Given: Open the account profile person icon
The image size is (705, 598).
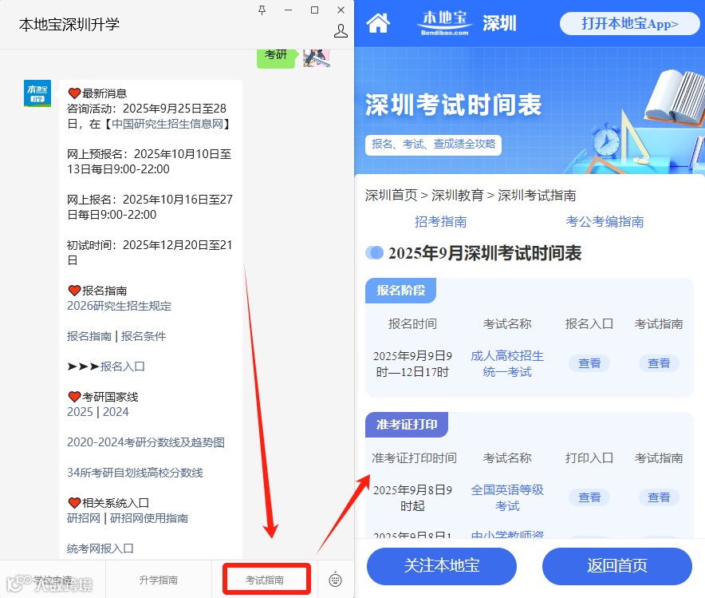Looking at the screenshot, I should [x=341, y=31].
